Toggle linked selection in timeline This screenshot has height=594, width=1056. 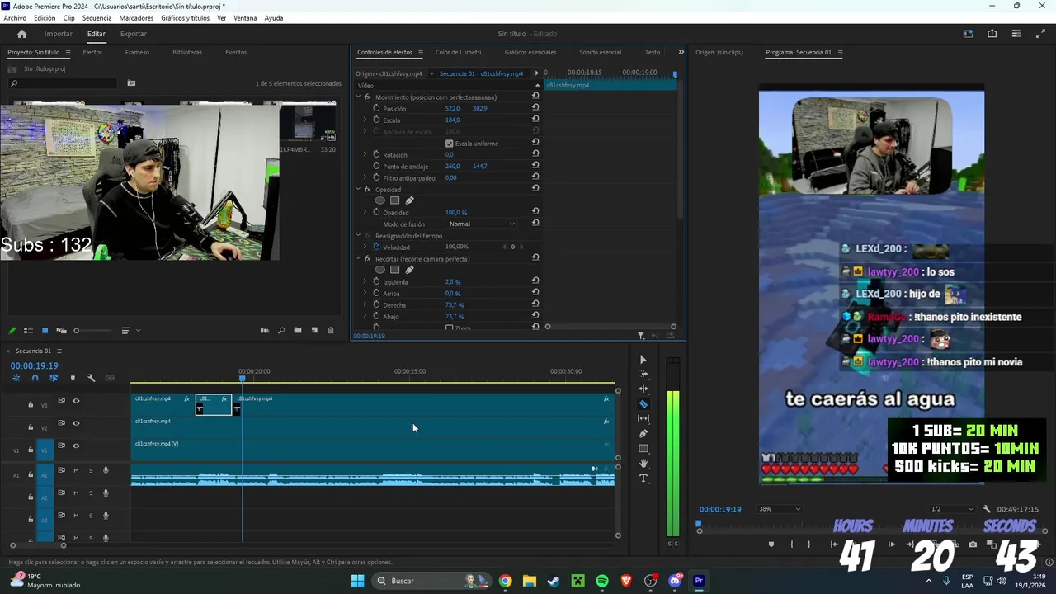click(x=54, y=378)
